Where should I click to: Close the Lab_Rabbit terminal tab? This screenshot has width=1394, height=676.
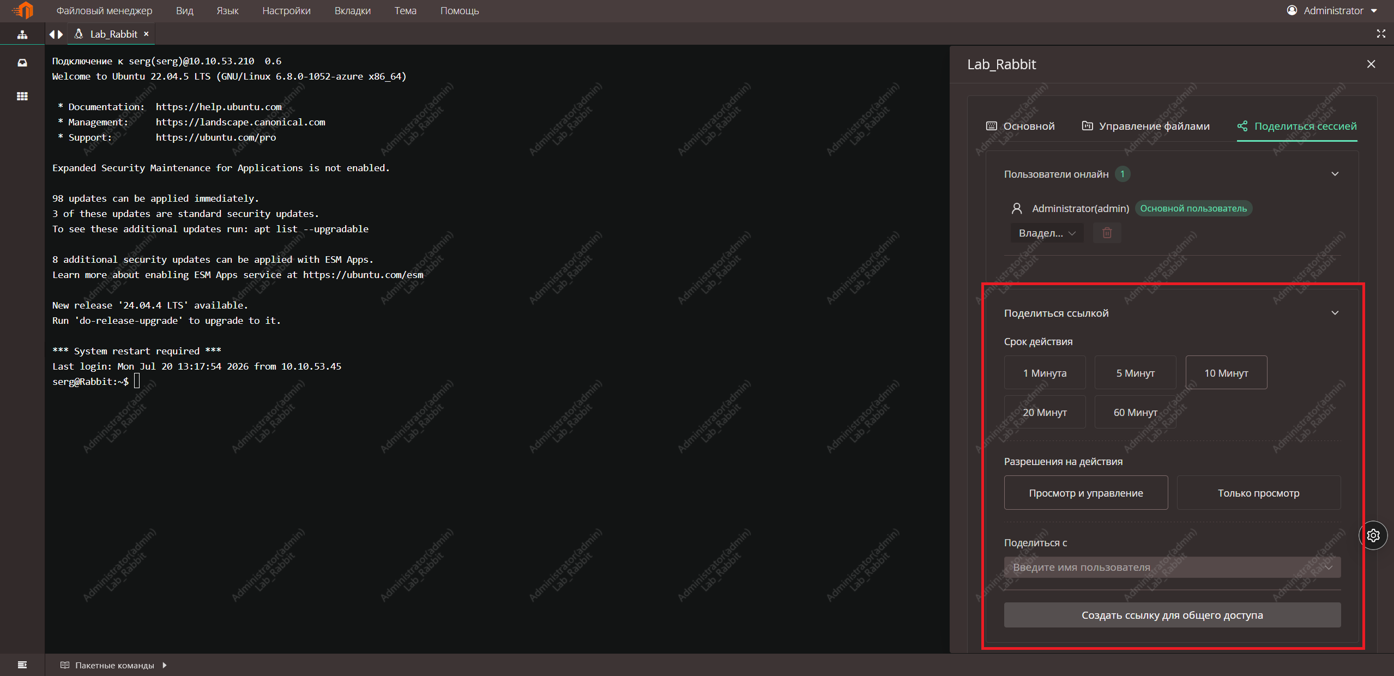click(146, 34)
